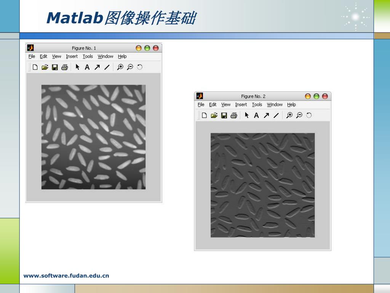
Task: Click the 'Figure No. 1' title text
Action: point(84,48)
